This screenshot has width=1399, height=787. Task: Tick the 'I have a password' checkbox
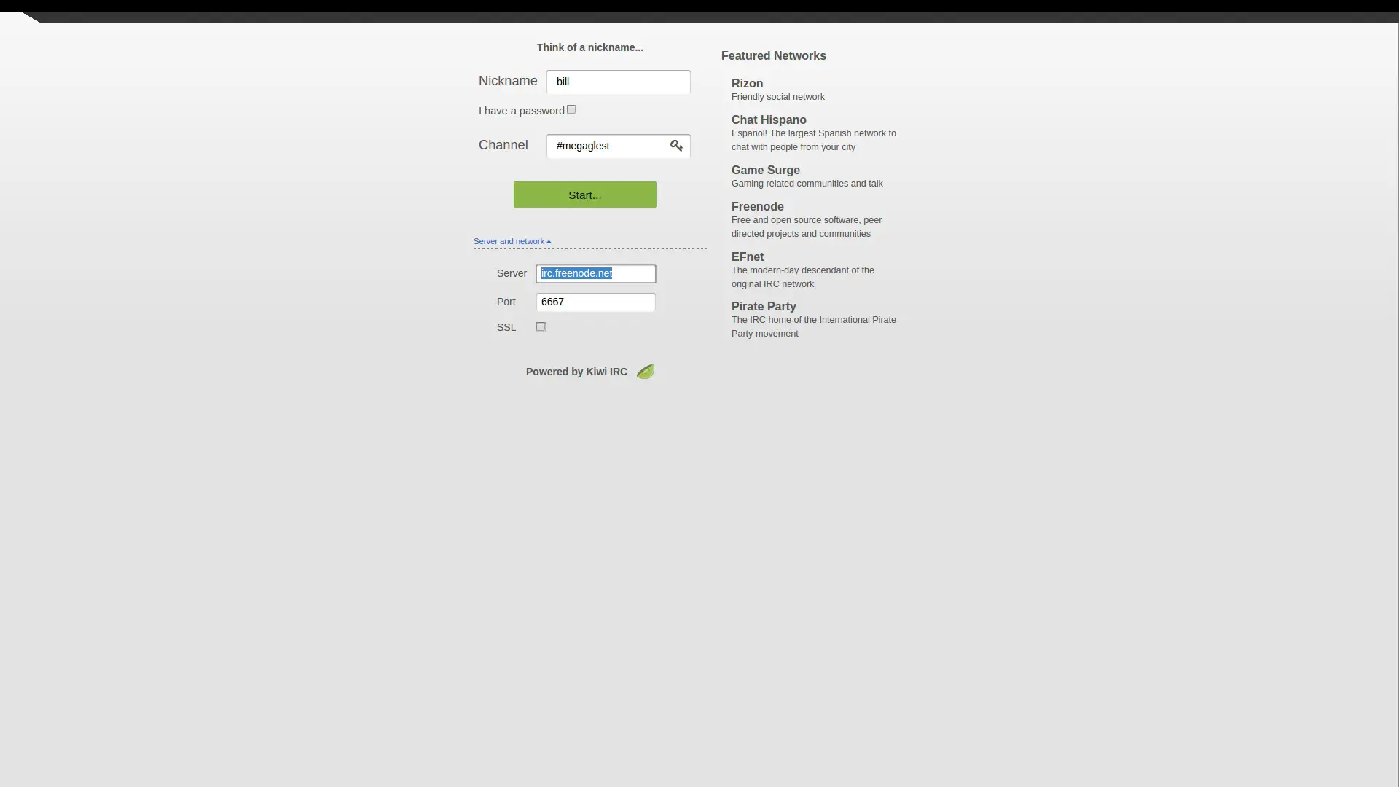point(572,110)
